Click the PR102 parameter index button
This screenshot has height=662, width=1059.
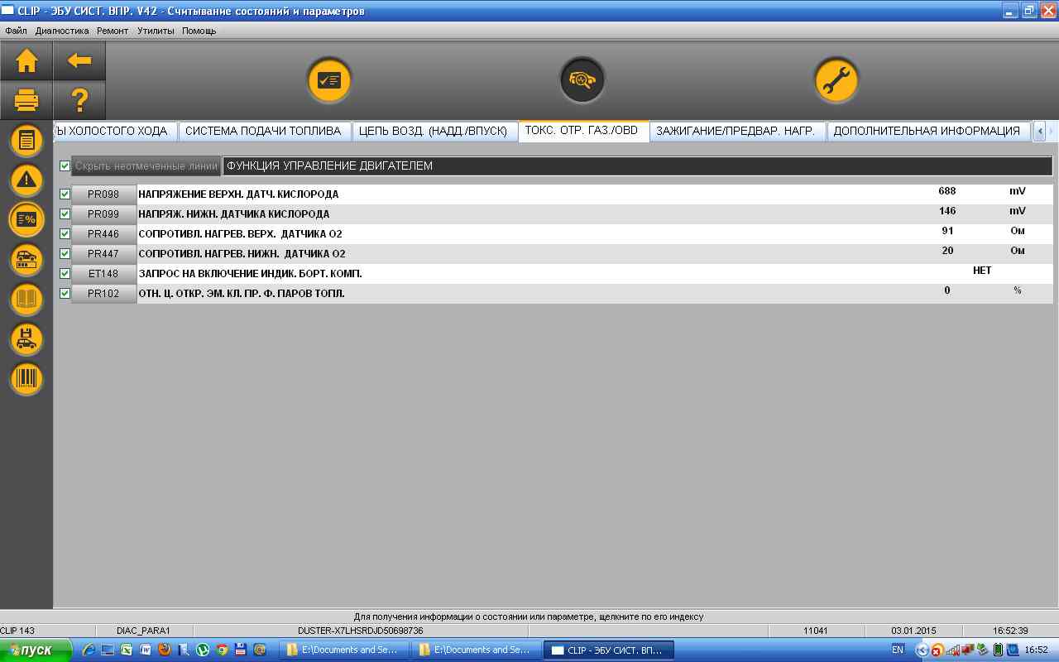[x=103, y=294]
